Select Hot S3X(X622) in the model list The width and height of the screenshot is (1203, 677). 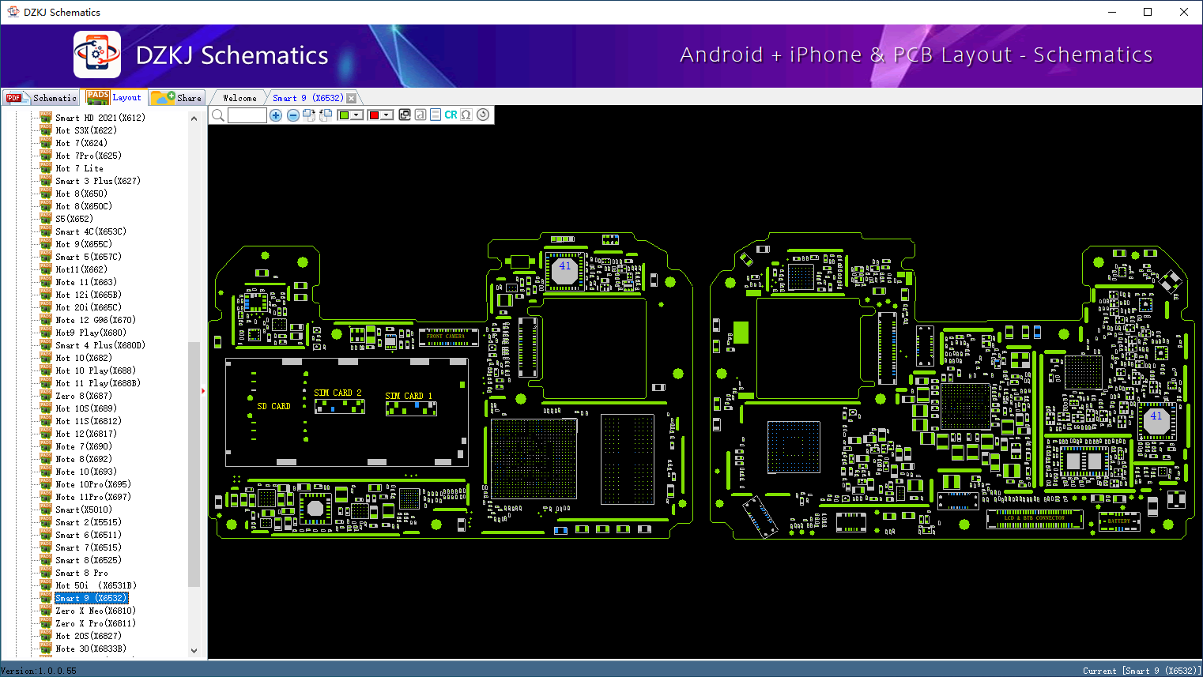[86, 130]
